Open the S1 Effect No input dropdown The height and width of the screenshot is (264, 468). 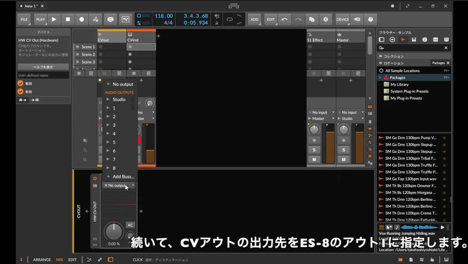321,112
